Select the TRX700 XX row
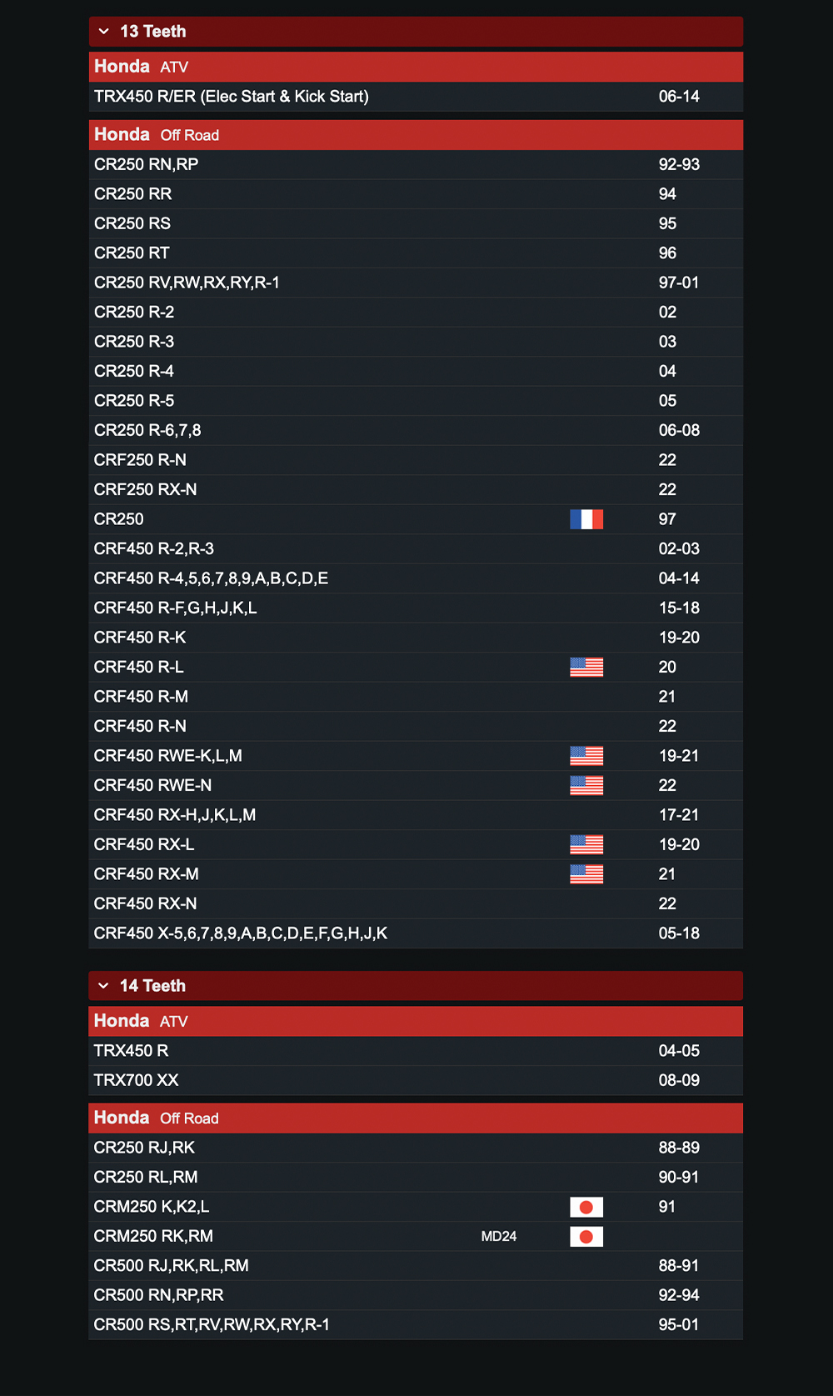This screenshot has width=833, height=1396. click(416, 1080)
